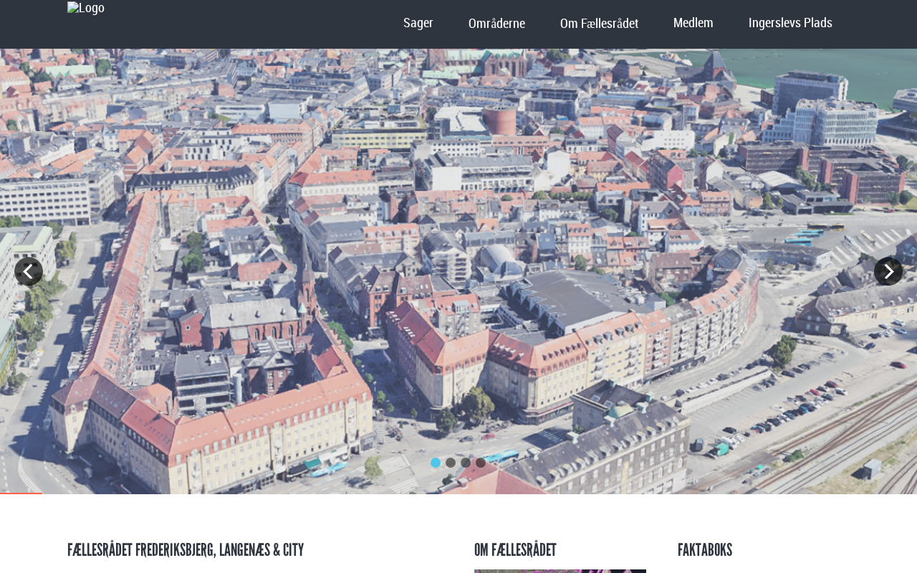
Task: Jump to the third slide dot
Action: [466, 463]
